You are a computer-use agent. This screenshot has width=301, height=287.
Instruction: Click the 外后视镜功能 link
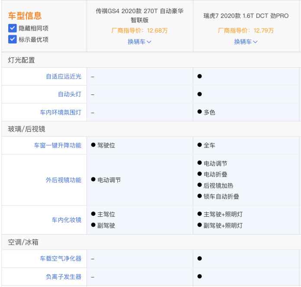64,180
